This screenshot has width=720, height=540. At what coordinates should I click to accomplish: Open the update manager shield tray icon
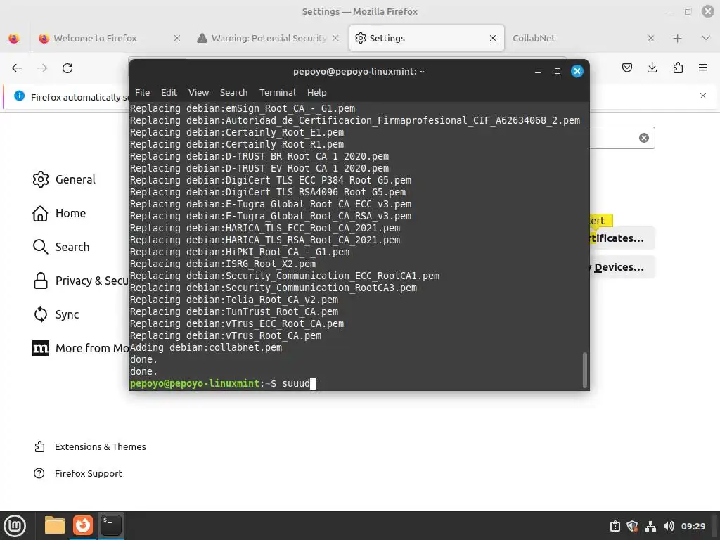pyautogui.click(x=632, y=526)
